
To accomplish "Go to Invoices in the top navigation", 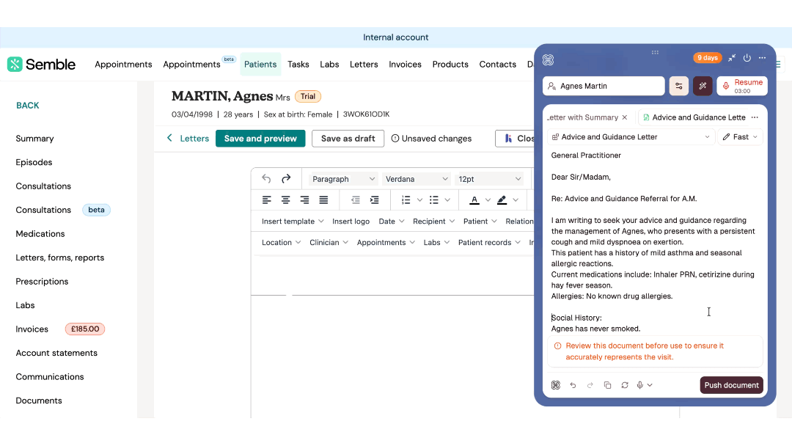I will click(x=405, y=64).
